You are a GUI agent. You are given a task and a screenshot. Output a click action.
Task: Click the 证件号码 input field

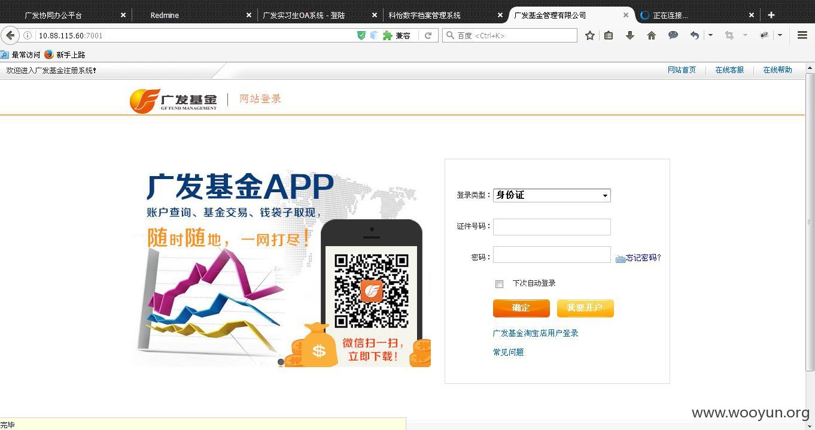(552, 227)
